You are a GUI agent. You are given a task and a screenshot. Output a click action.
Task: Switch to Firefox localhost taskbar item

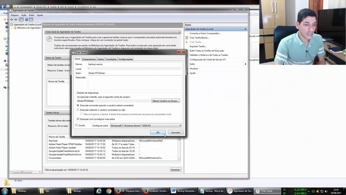(155, 191)
